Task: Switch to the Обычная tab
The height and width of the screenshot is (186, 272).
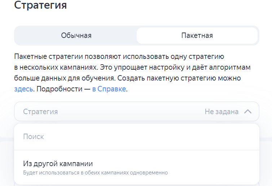Action: point(76,35)
